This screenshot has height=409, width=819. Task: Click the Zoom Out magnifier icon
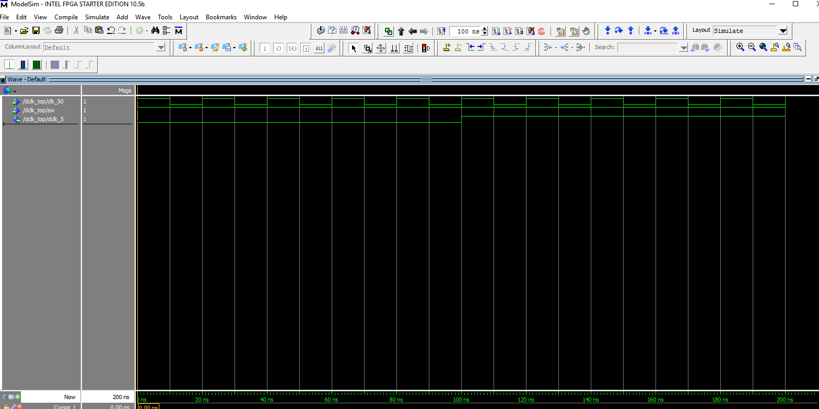click(752, 48)
